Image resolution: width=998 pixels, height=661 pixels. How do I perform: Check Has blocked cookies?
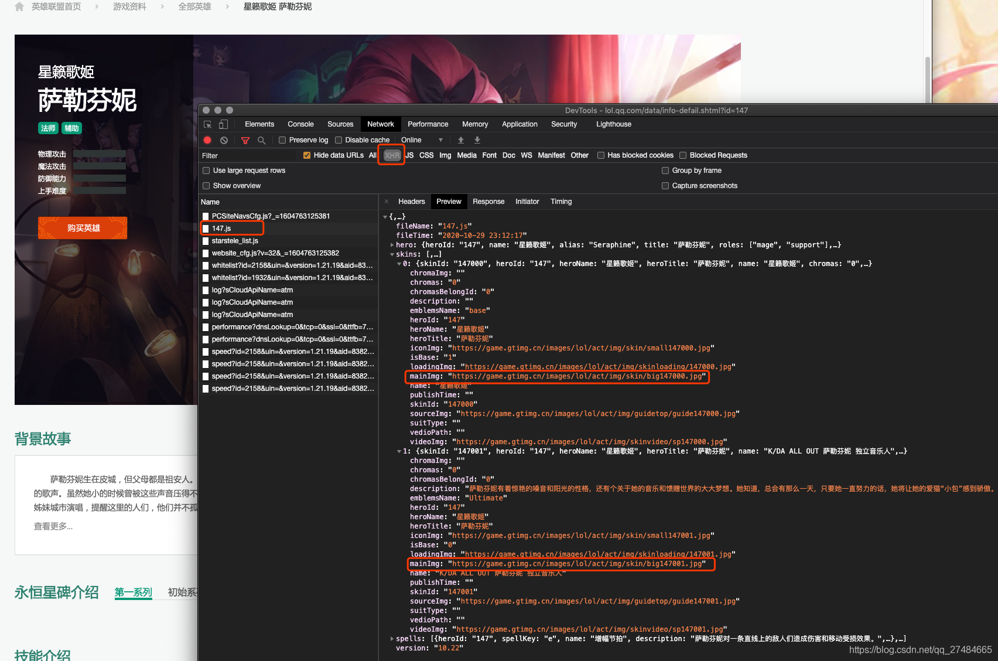(601, 155)
